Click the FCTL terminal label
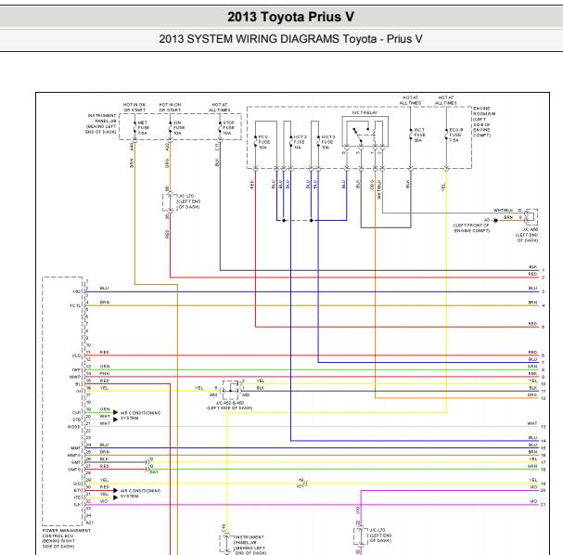Image resolution: width=563 pixels, height=555 pixels. (75, 305)
